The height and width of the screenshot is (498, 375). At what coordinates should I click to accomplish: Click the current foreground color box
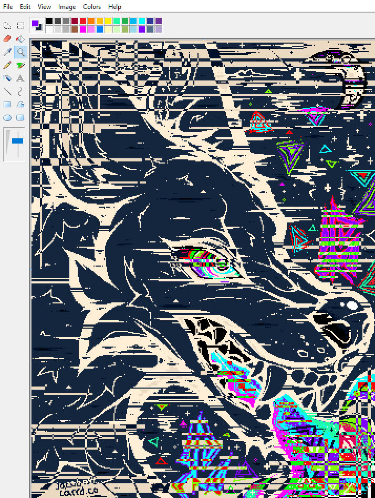(x=35, y=24)
